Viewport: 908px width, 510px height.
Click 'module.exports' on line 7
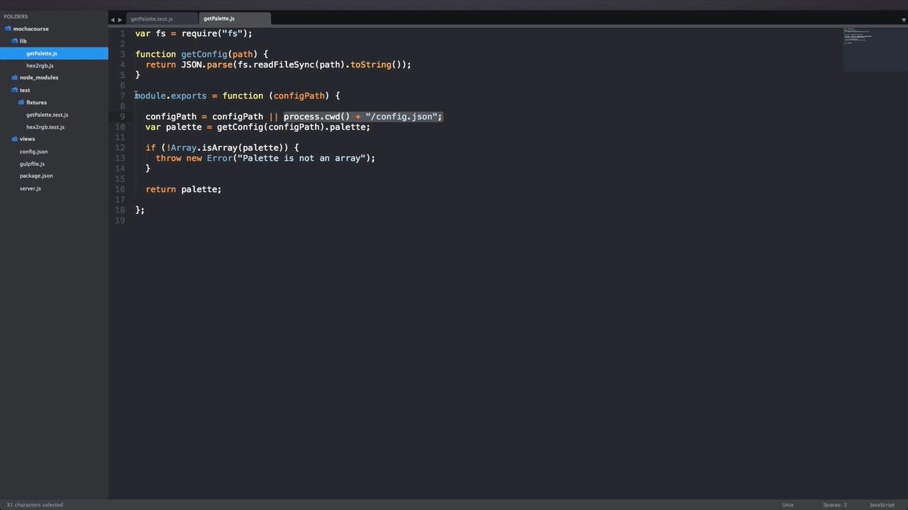click(171, 96)
